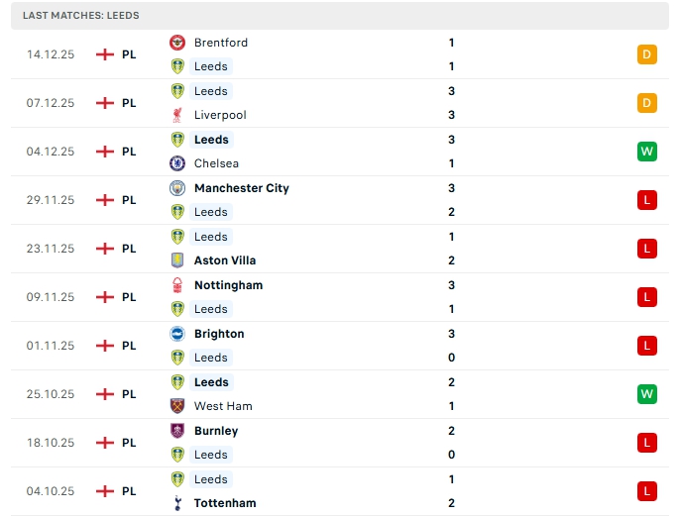
Task: Select the PL label on 01.11.25 row
Action: click(129, 346)
